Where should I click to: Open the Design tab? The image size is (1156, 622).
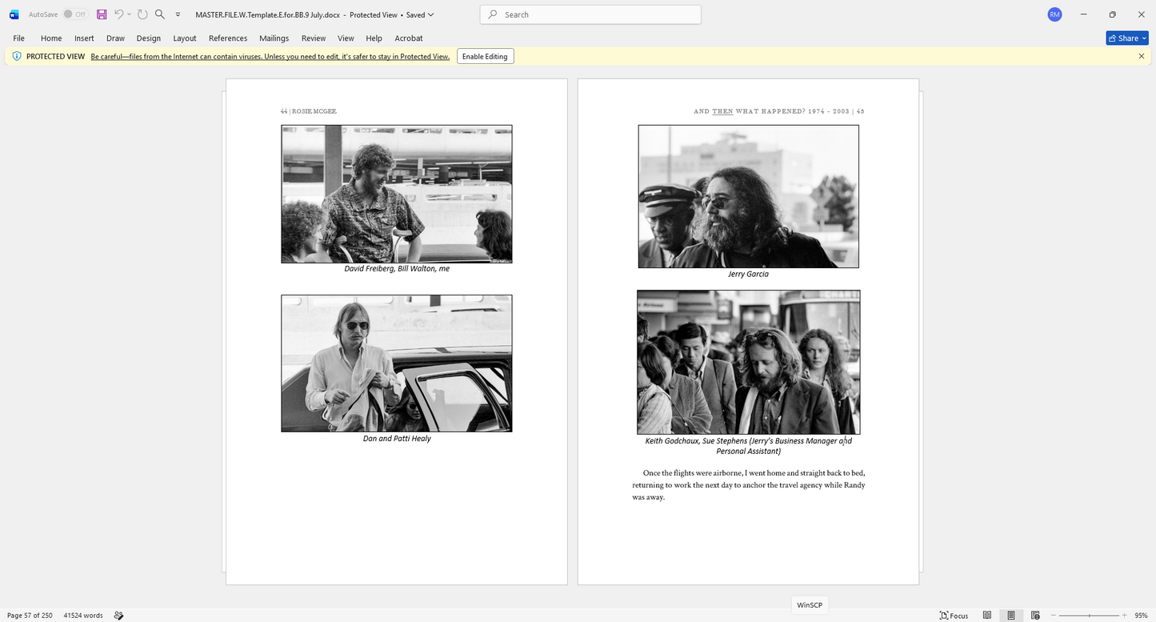click(149, 38)
